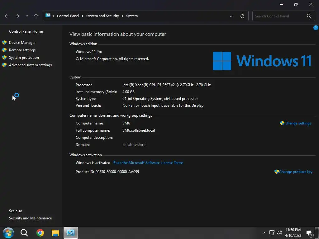Go up one level with the up arrow
Viewport: 319px width, 239px height.
[x=36, y=16]
